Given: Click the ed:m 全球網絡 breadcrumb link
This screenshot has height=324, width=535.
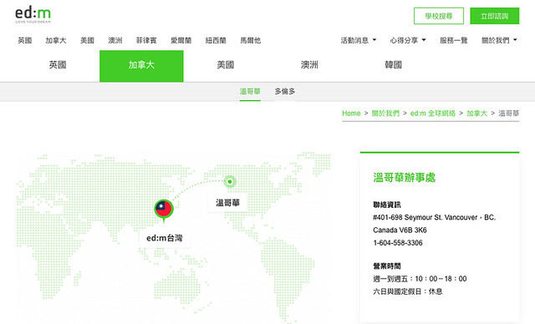Looking at the screenshot, I should 433,113.
